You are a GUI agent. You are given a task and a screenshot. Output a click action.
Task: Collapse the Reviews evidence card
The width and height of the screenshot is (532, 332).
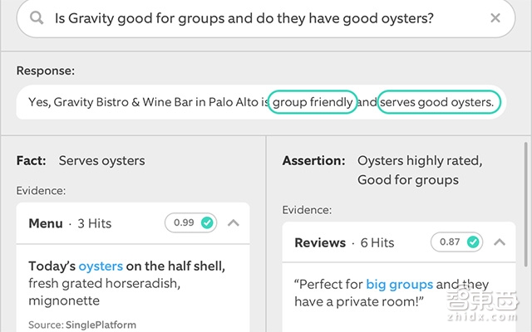point(499,242)
